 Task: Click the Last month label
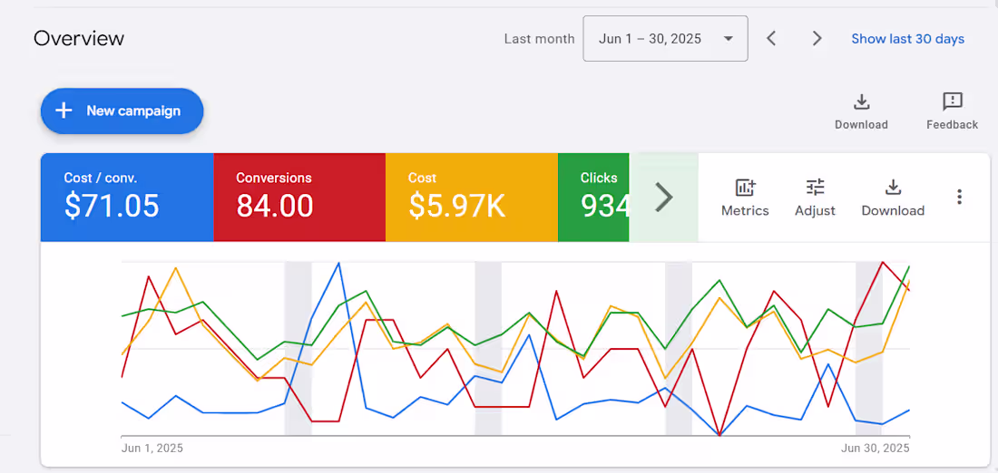click(539, 39)
